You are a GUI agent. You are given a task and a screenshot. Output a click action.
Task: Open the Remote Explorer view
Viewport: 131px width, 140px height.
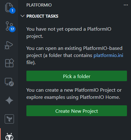coord(9,82)
